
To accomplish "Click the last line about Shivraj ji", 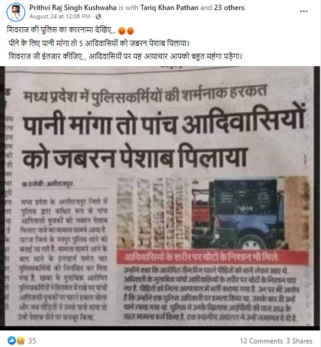I will coord(126,56).
